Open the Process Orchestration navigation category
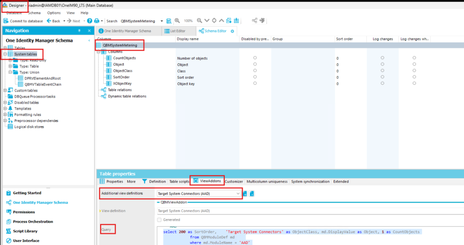This screenshot has height=245, width=464. [33, 222]
